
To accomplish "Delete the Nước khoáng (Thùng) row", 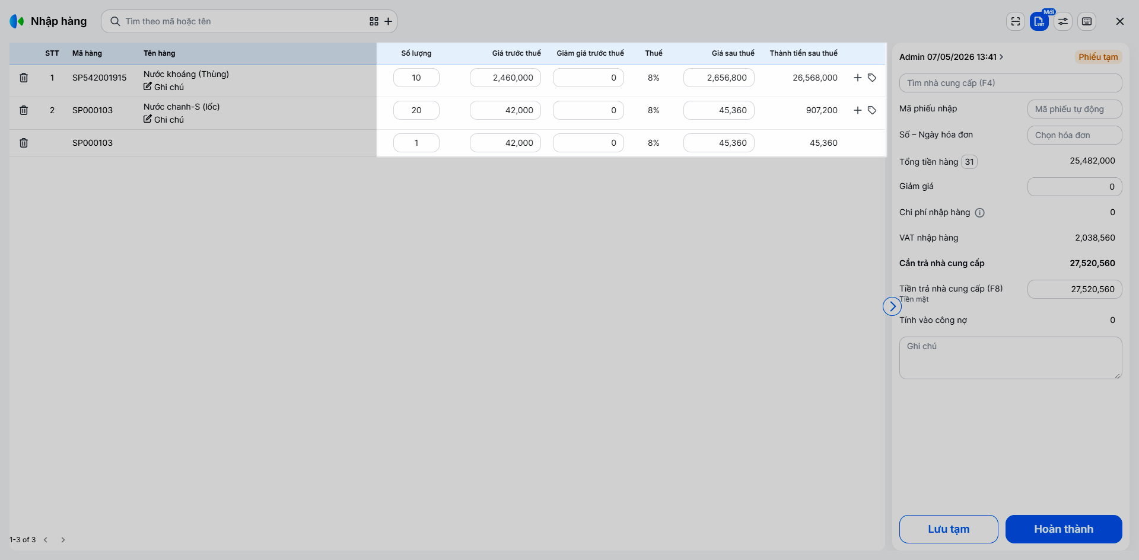I will (24, 78).
